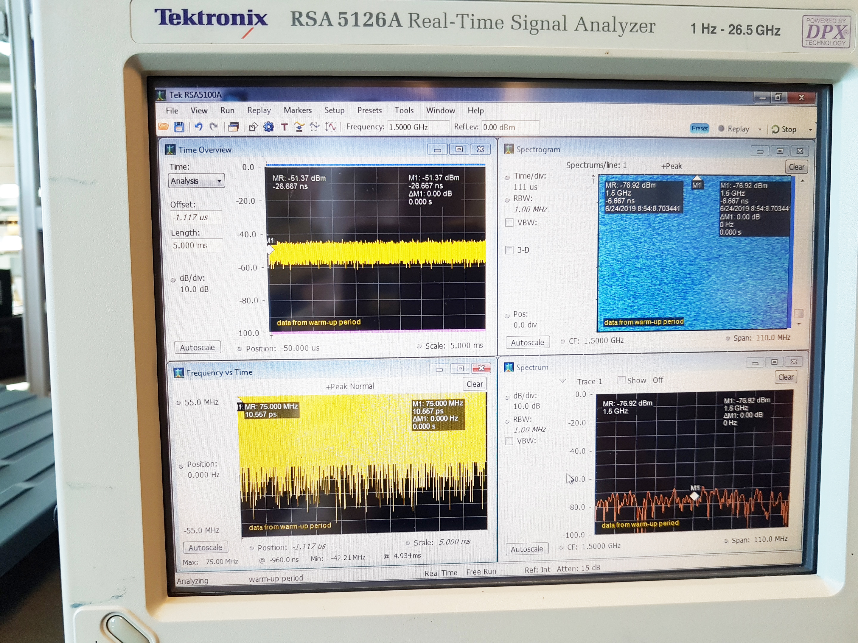
Task: Select M1 marker on Time Overview trace
Action: click(270, 249)
